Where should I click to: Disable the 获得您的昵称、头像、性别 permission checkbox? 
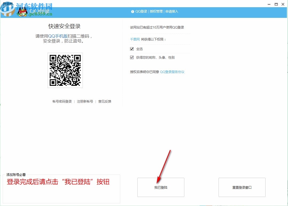pyautogui.click(x=132, y=57)
